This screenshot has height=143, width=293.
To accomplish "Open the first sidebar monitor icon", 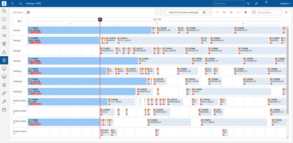I will tap(4, 69).
